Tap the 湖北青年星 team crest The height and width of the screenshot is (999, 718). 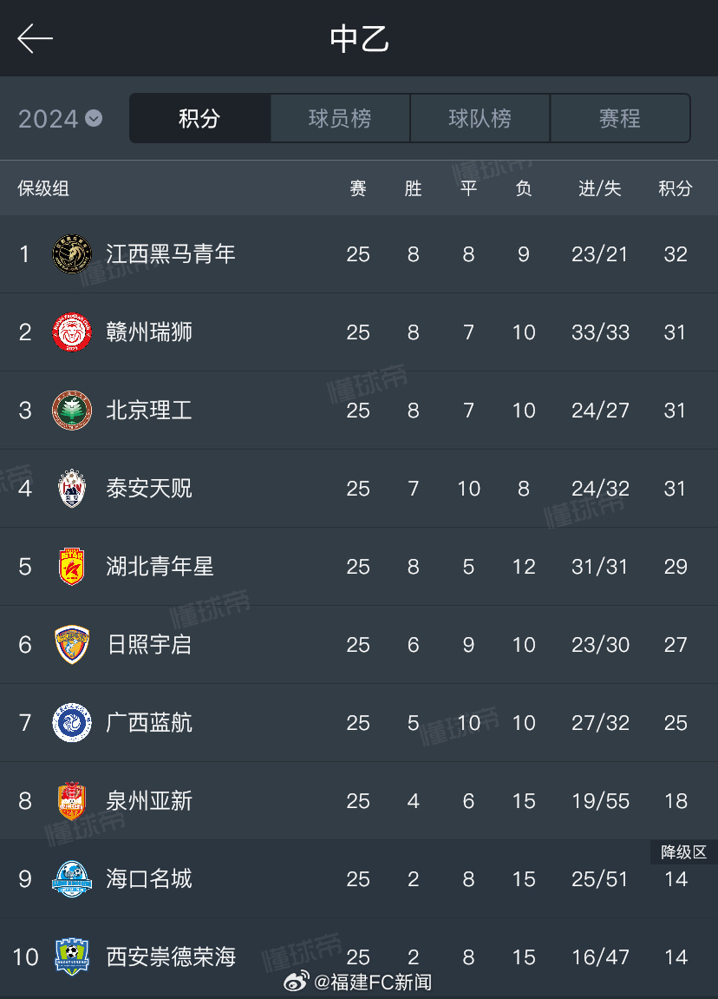click(x=72, y=567)
